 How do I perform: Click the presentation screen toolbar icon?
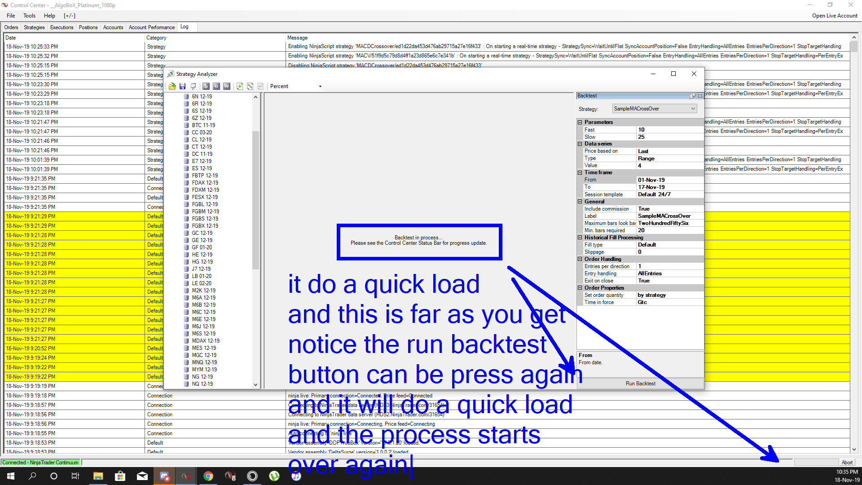pos(194,86)
